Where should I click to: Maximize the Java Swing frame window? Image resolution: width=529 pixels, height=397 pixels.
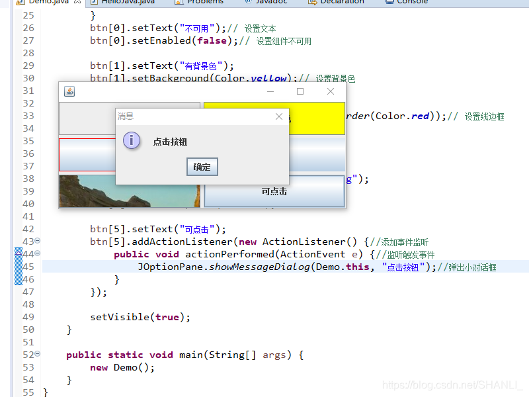click(300, 91)
